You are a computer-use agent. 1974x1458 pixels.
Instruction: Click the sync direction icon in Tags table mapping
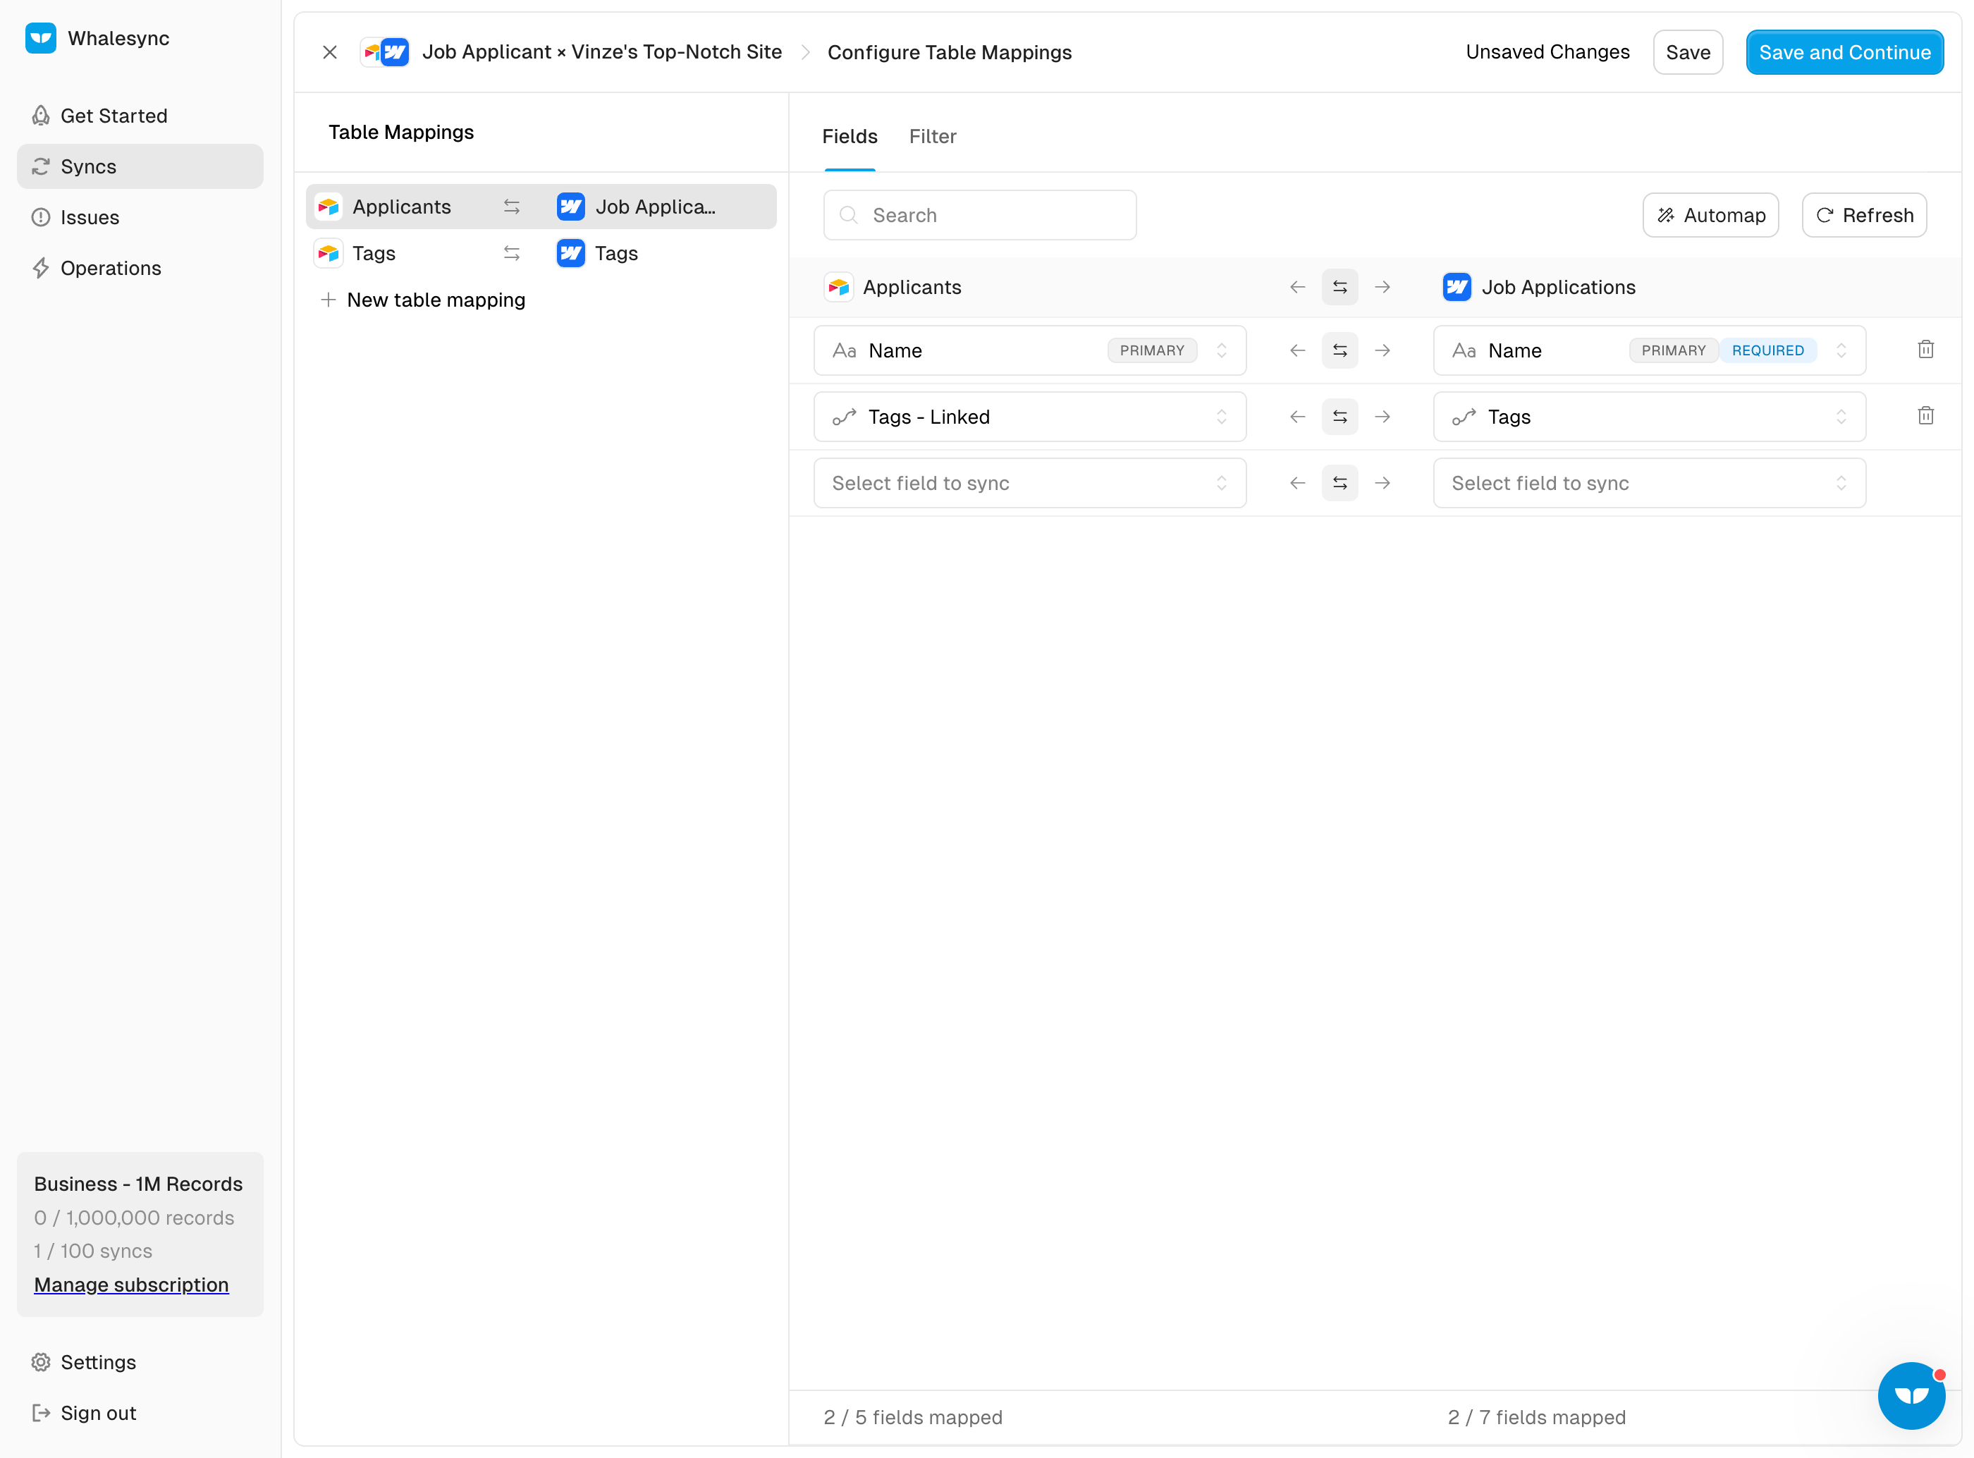tap(512, 253)
